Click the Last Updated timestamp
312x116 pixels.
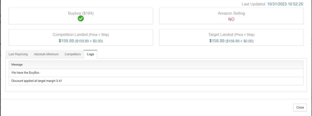pyautogui.click(x=285, y=4)
